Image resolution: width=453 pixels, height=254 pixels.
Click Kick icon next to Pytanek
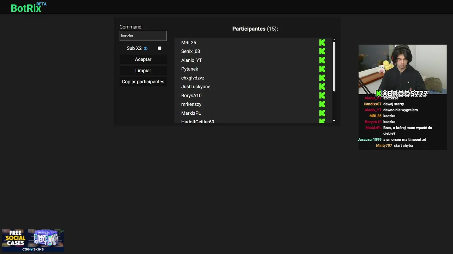(x=322, y=69)
